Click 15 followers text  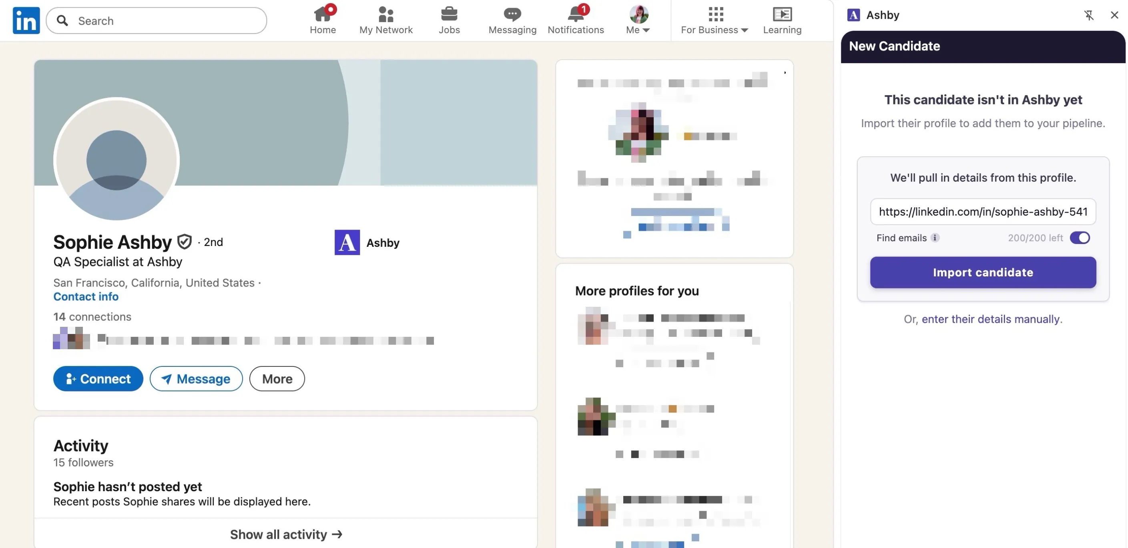[x=83, y=462]
